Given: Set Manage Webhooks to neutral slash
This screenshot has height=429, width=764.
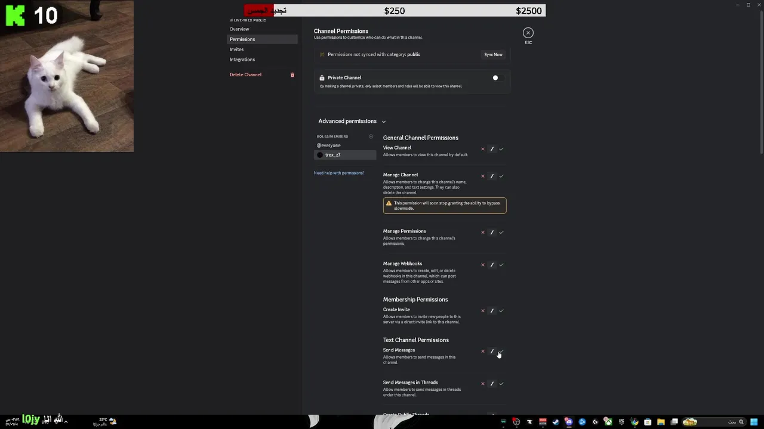Looking at the screenshot, I should [492, 265].
